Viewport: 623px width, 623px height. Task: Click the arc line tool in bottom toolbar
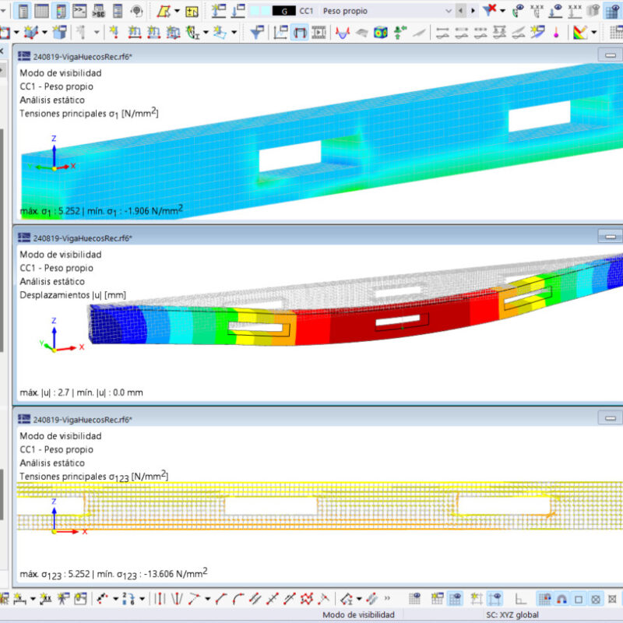(x=238, y=598)
